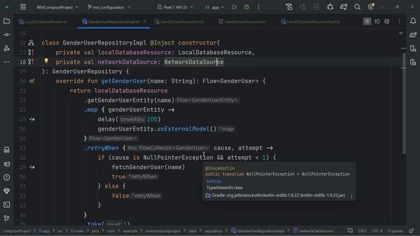This screenshot has height=236, width=420.
Task: Open Running Devices on the right sidebar
Action: [413, 62]
